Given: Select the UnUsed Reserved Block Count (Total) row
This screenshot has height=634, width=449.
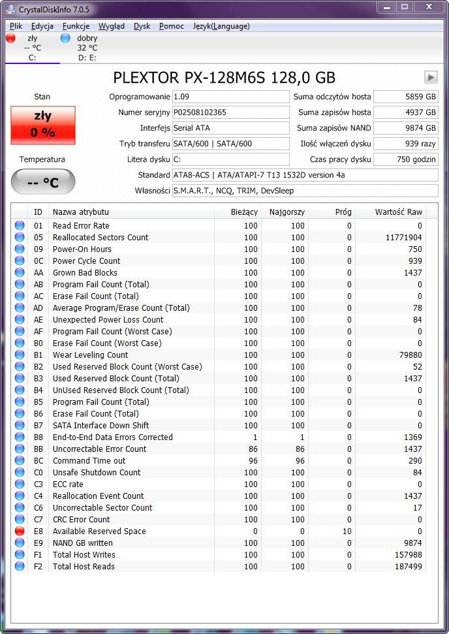Looking at the screenshot, I should [x=219, y=390].
